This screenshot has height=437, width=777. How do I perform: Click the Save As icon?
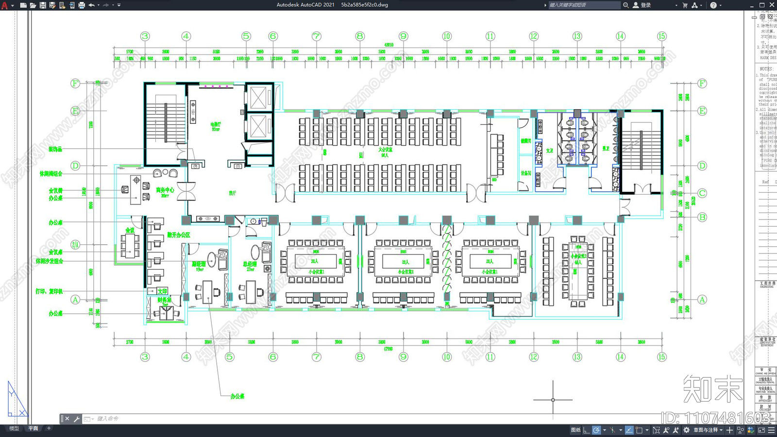52,5
